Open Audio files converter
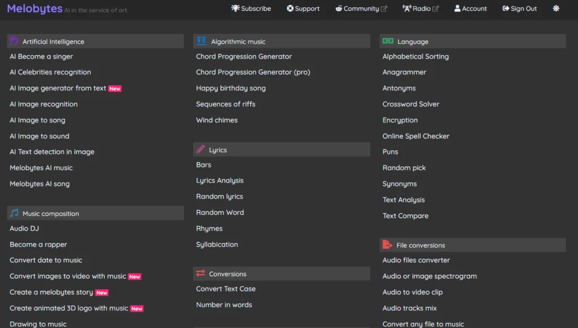Image resolution: width=578 pixels, height=328 pixels. coord(416,260)
